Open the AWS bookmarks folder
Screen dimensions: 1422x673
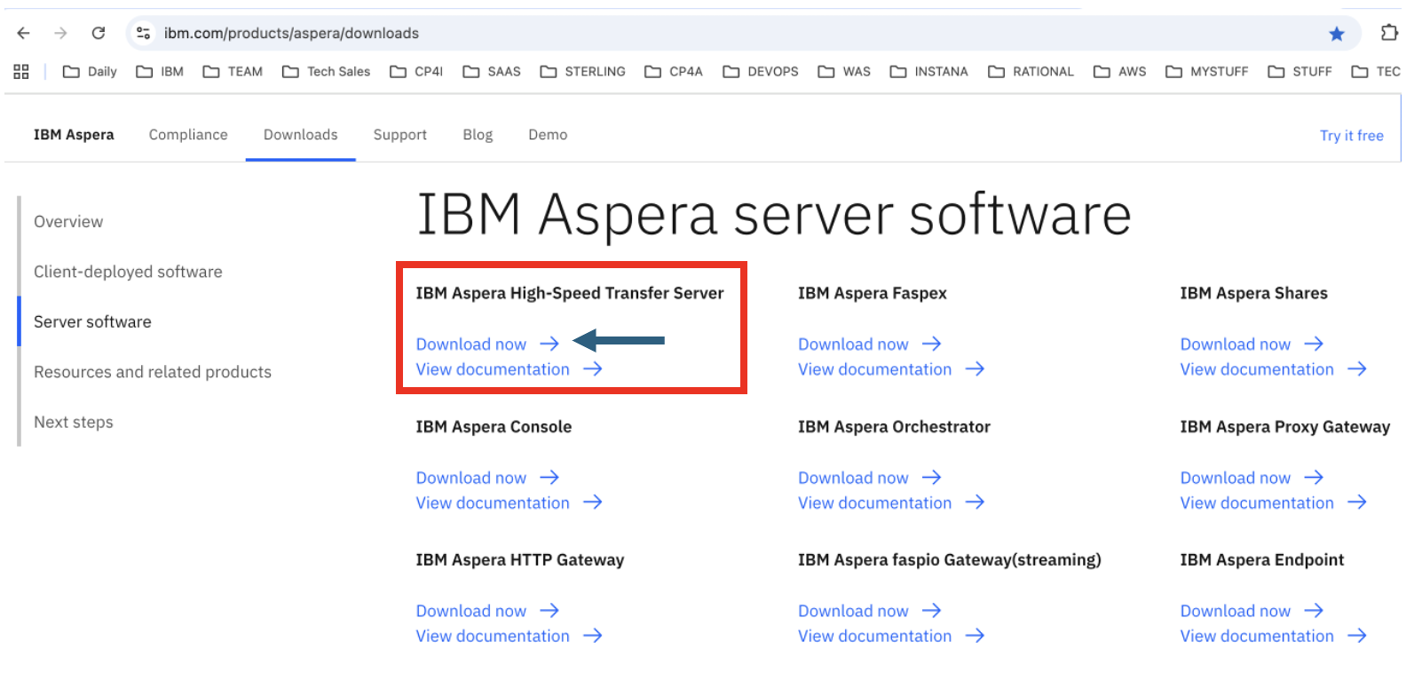[x=1119, y=71]
